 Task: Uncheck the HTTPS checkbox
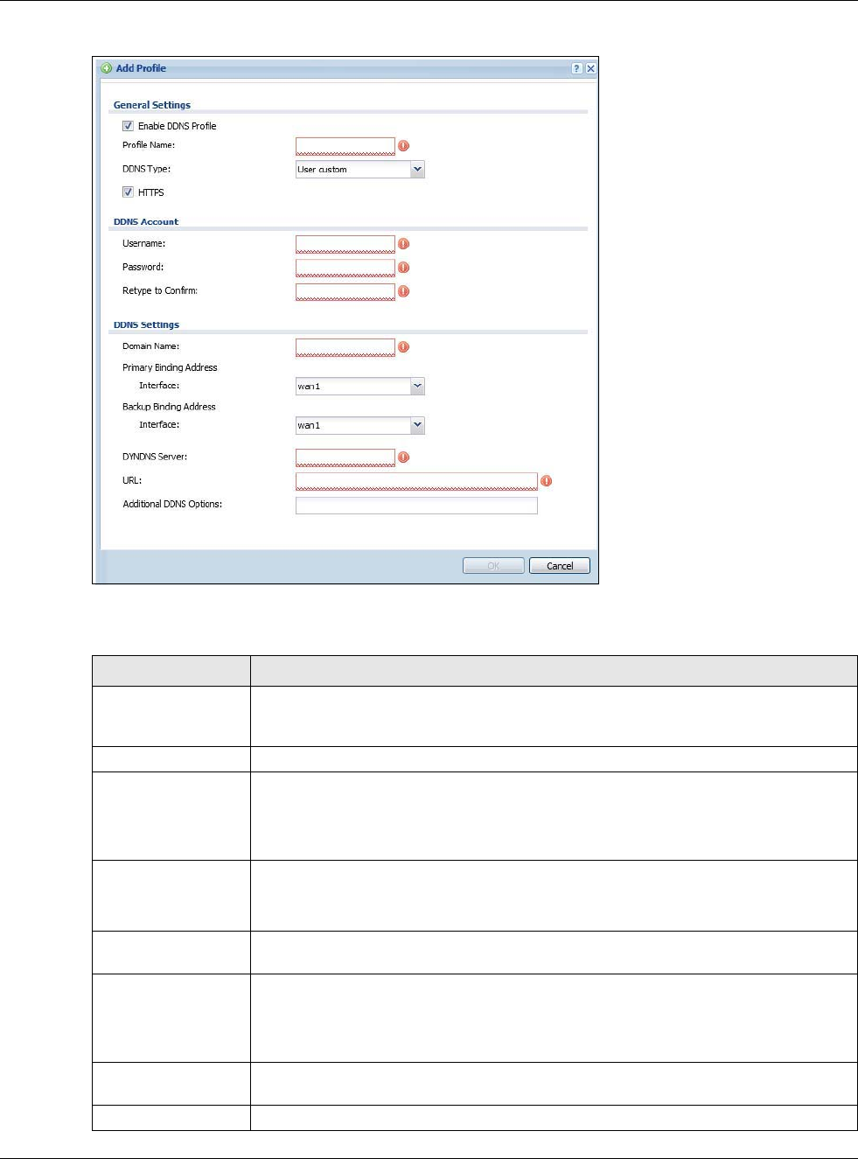[128, 192]
